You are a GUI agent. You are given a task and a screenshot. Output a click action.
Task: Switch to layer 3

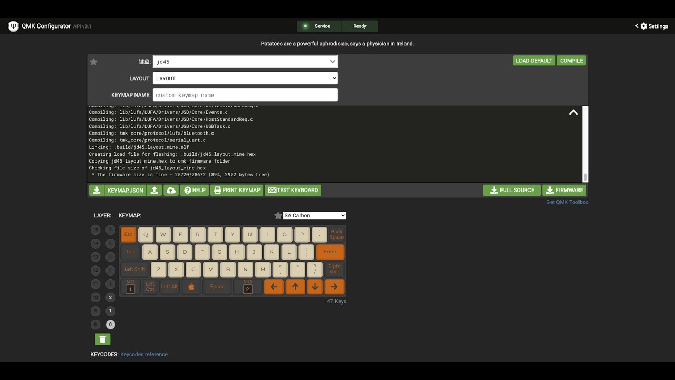[x=110, y=284]
